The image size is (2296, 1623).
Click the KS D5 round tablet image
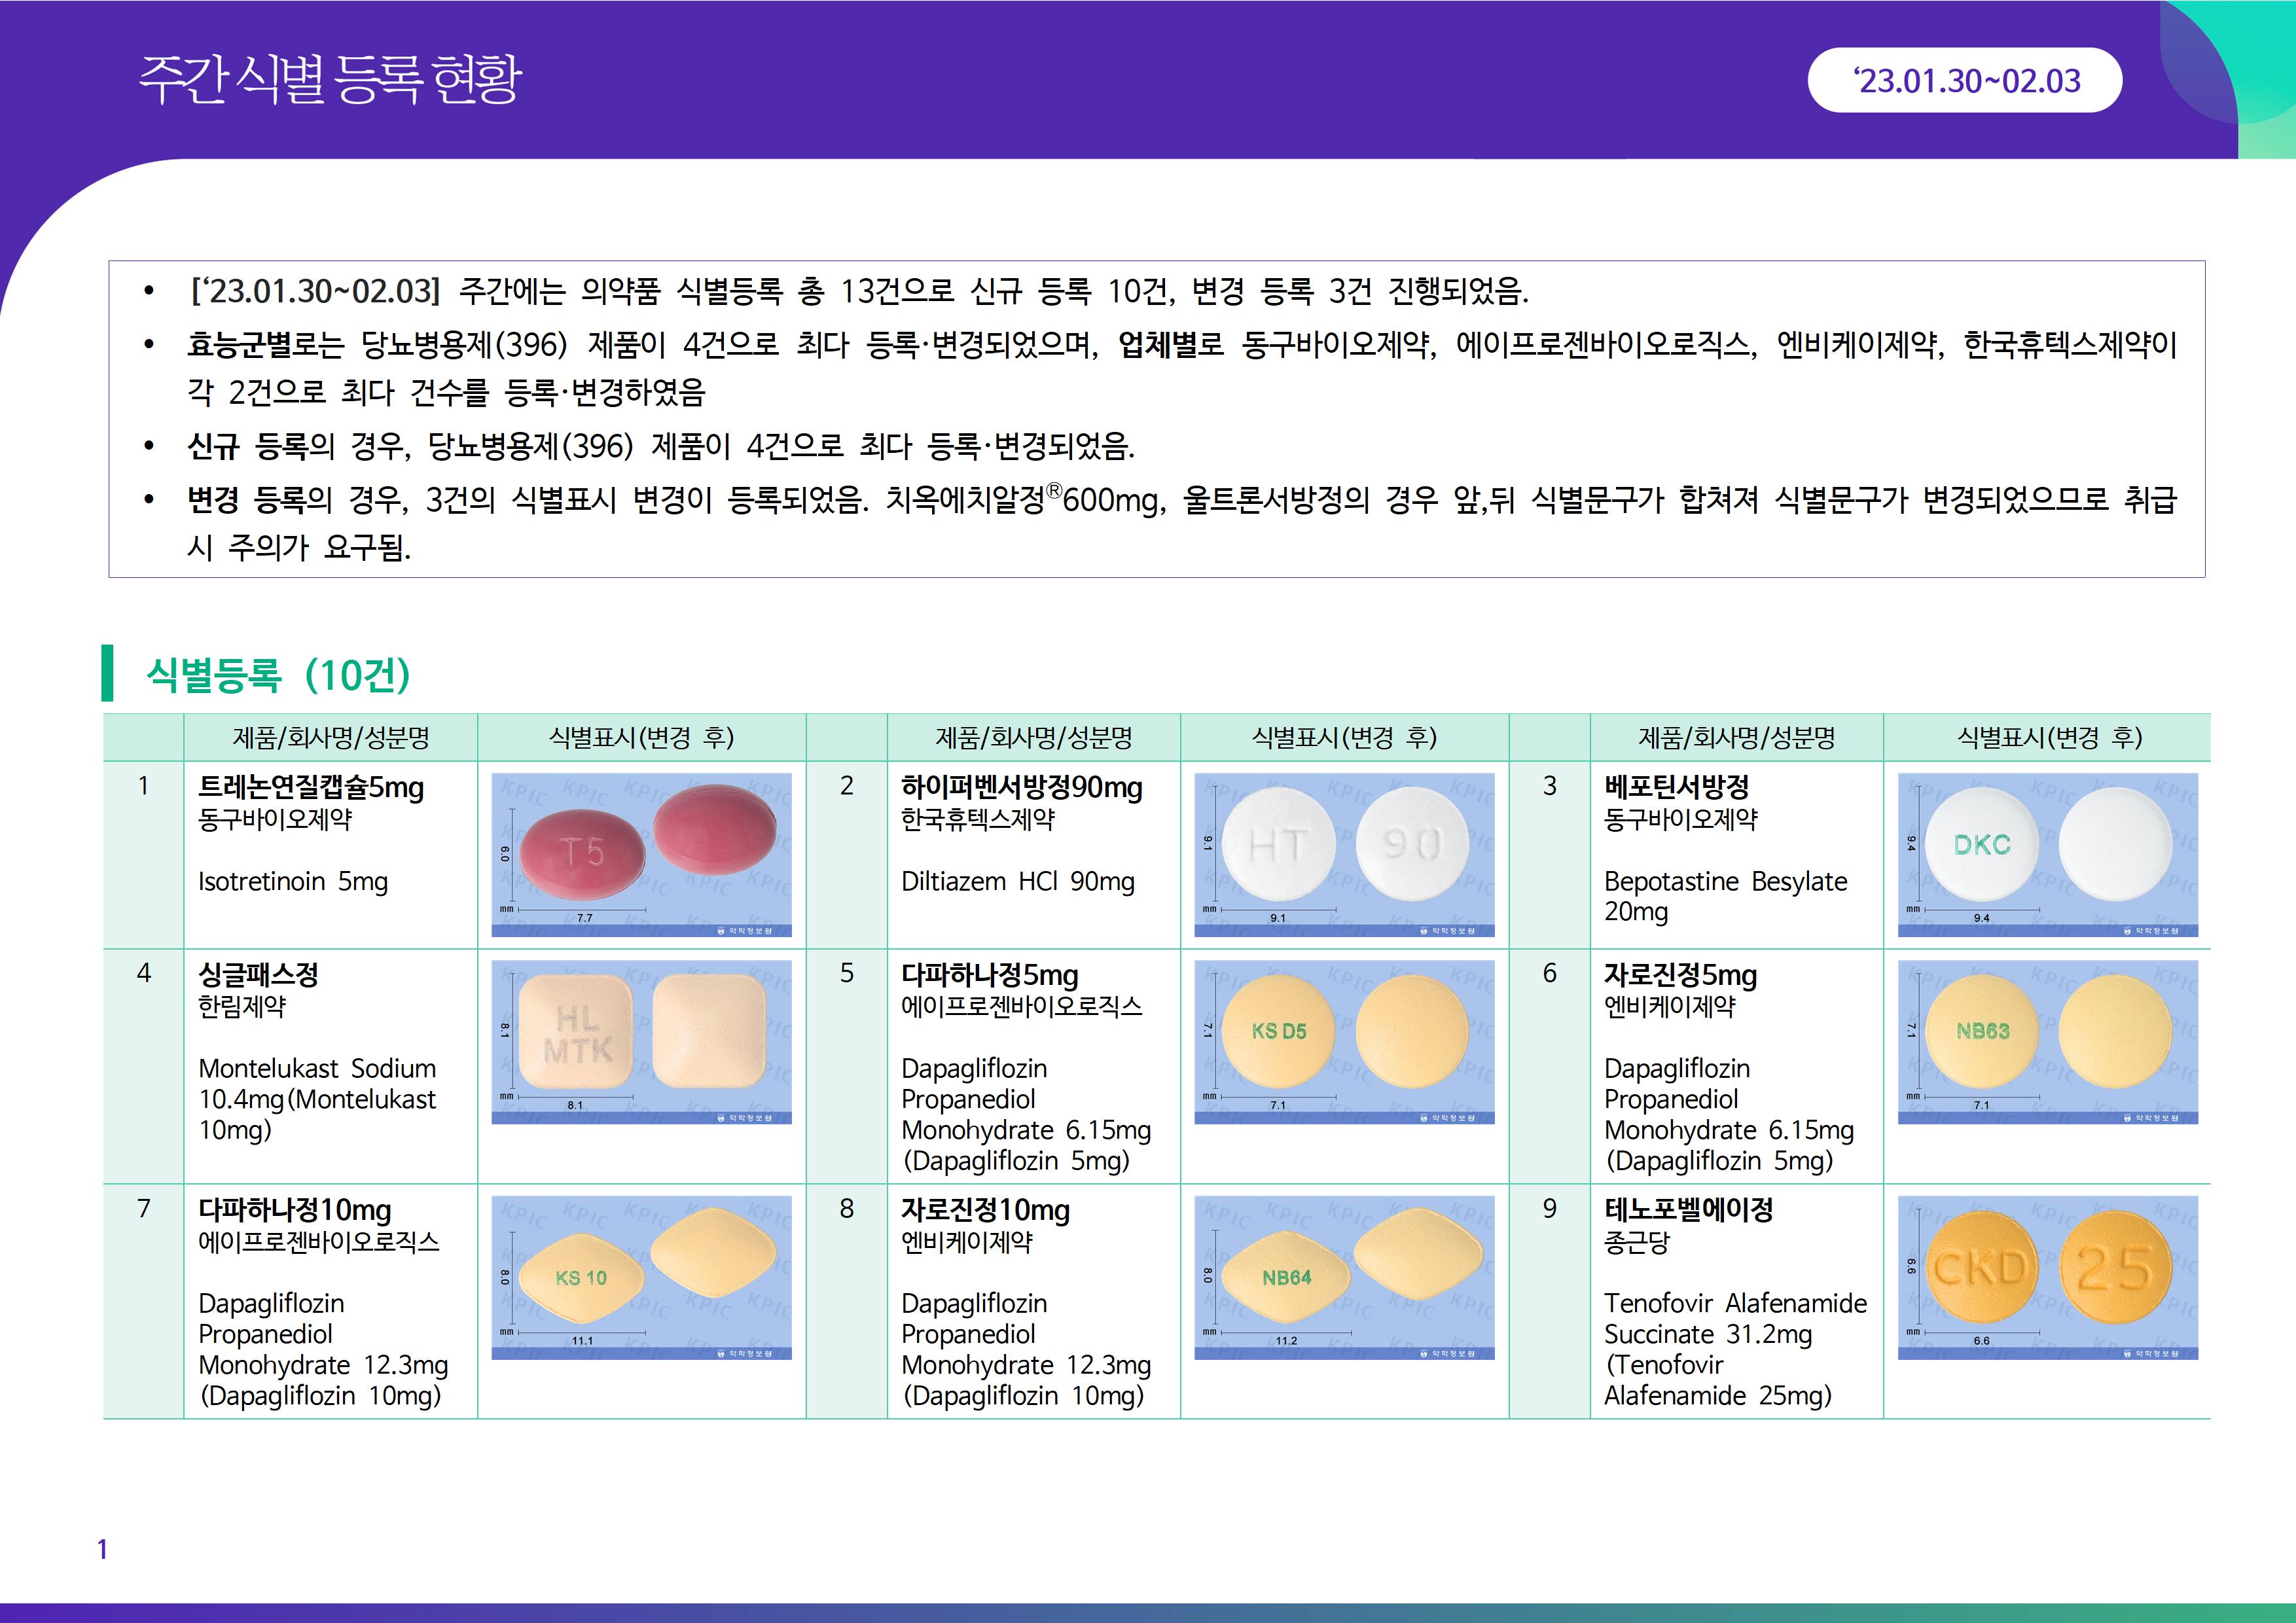point(1344,1041)
